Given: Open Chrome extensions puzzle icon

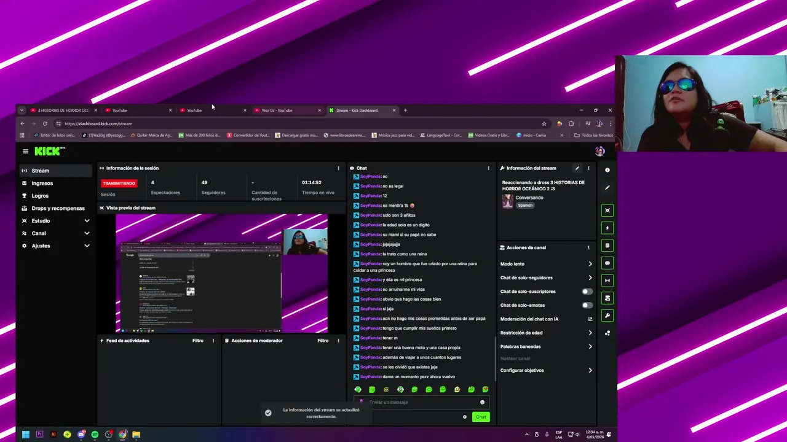Looking at the screenshot, I should click(x=571, y=123).
